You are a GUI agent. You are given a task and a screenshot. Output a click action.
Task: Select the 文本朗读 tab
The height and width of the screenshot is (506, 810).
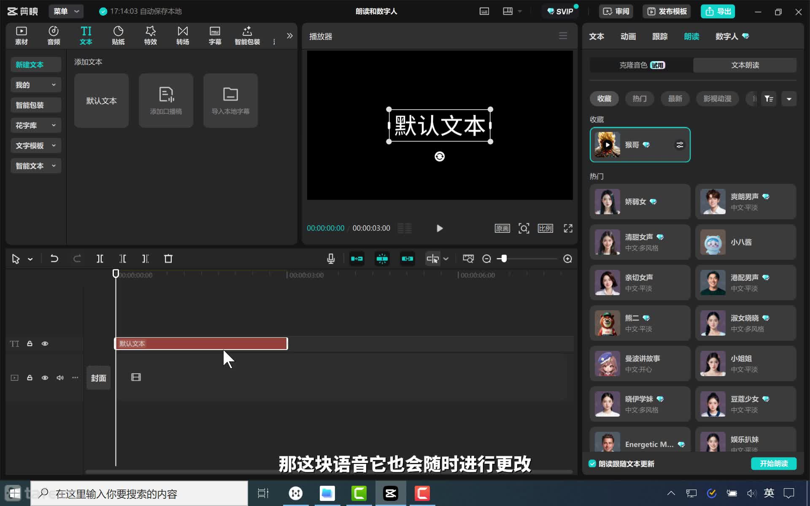pyautogui.click(x=745, y=65)
